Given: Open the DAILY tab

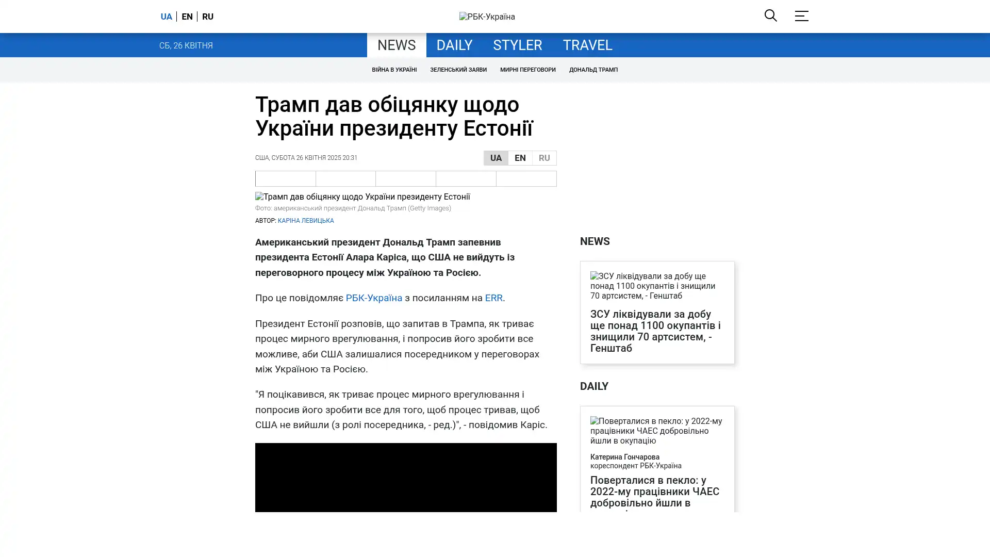Looking at the screenshot, I should point(454,45).
